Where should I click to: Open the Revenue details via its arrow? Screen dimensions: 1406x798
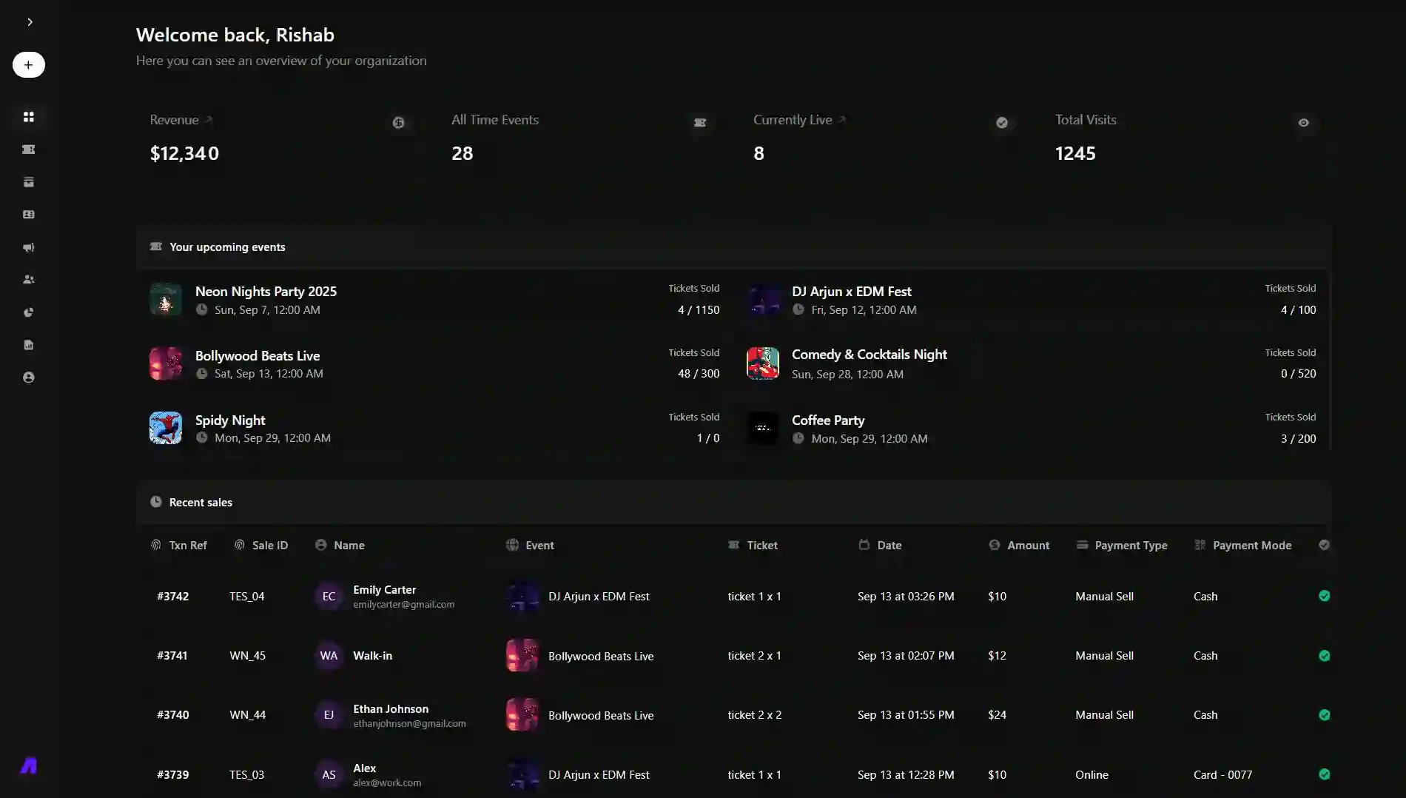tap(208, 118)
